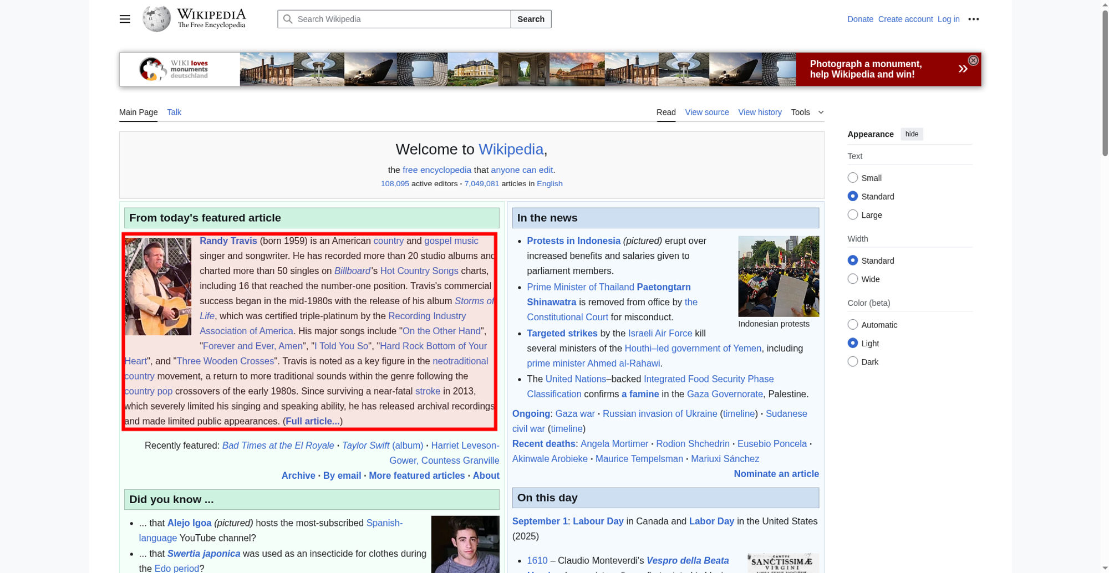
Task: Open the 1610 year link
Action: (537, 561)
